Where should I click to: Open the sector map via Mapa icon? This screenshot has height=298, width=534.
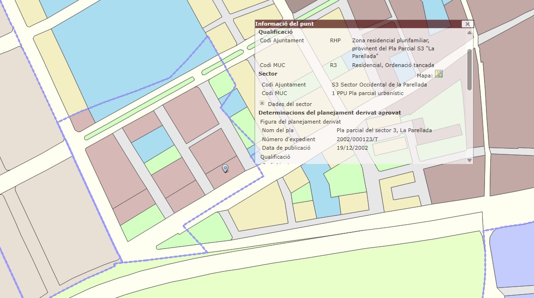click(438, 74)
